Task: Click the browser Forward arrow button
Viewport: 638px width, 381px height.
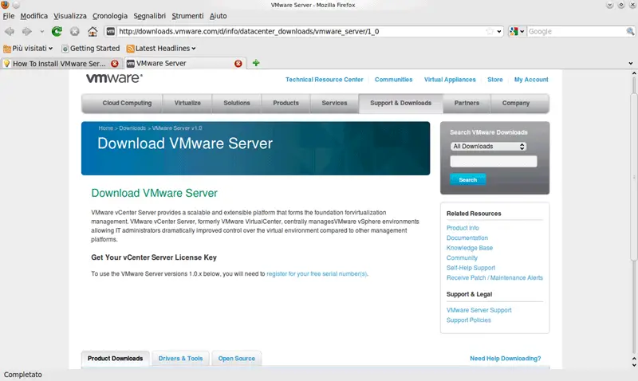Action: (x=27, y=31)
